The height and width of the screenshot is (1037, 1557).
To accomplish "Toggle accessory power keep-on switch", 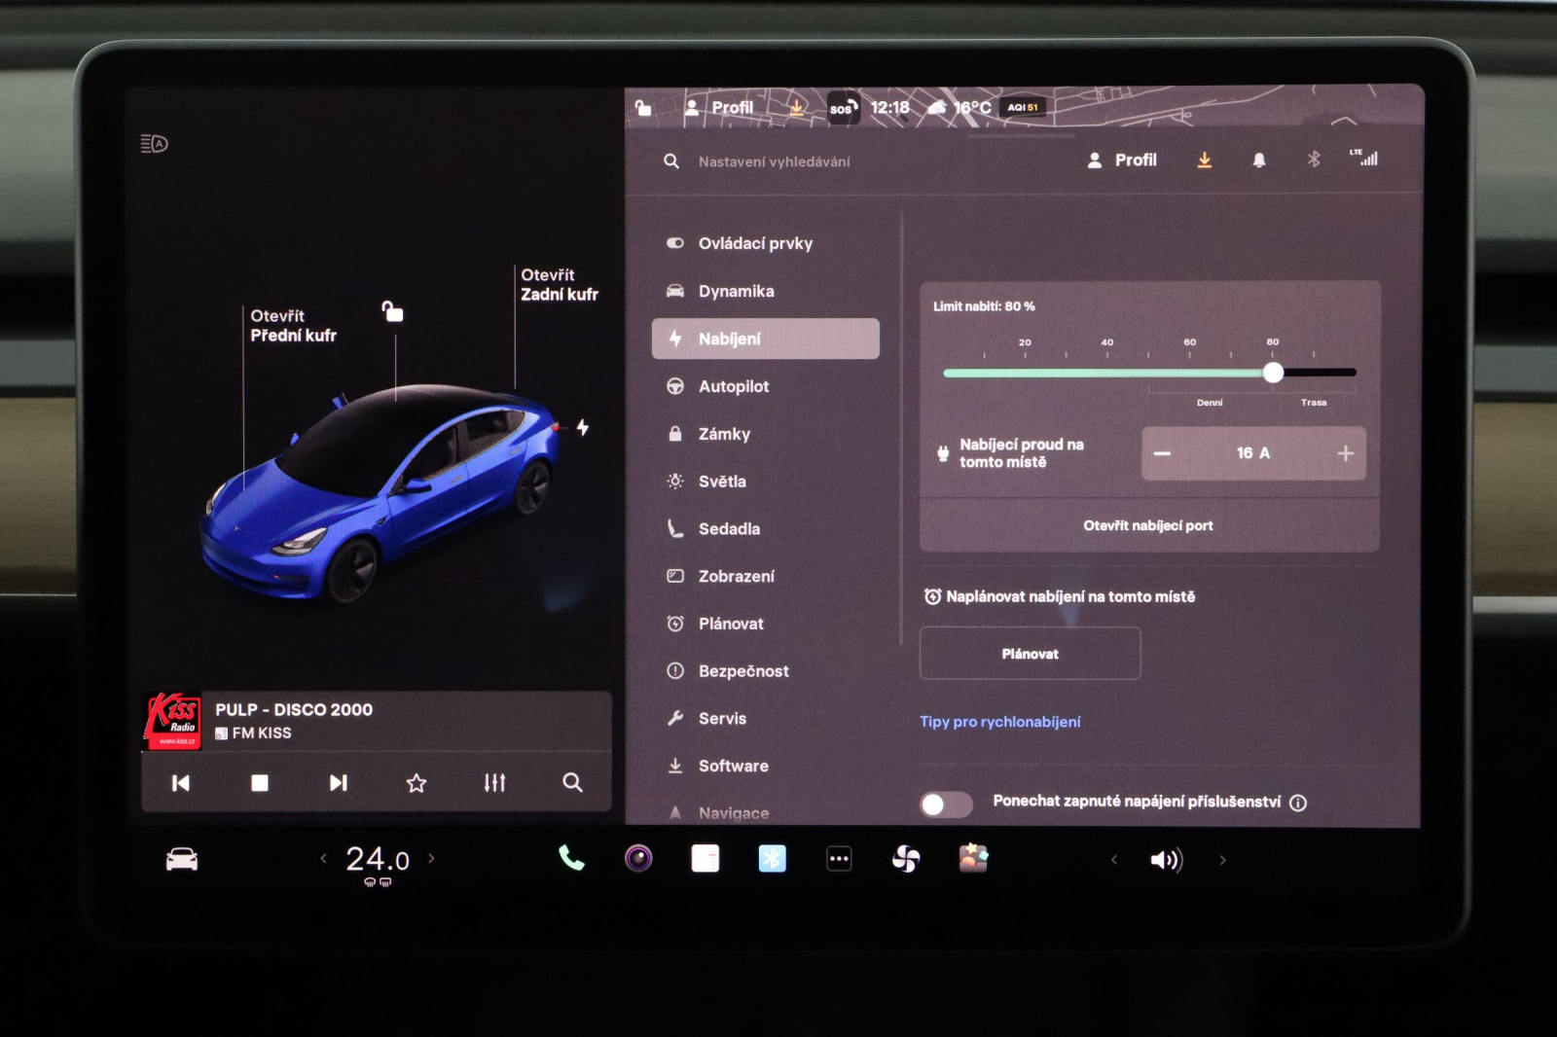I will click(x=945, y=804).
